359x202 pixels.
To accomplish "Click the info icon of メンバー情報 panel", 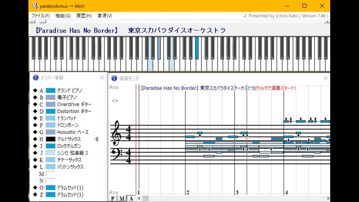I will (36, 77).
